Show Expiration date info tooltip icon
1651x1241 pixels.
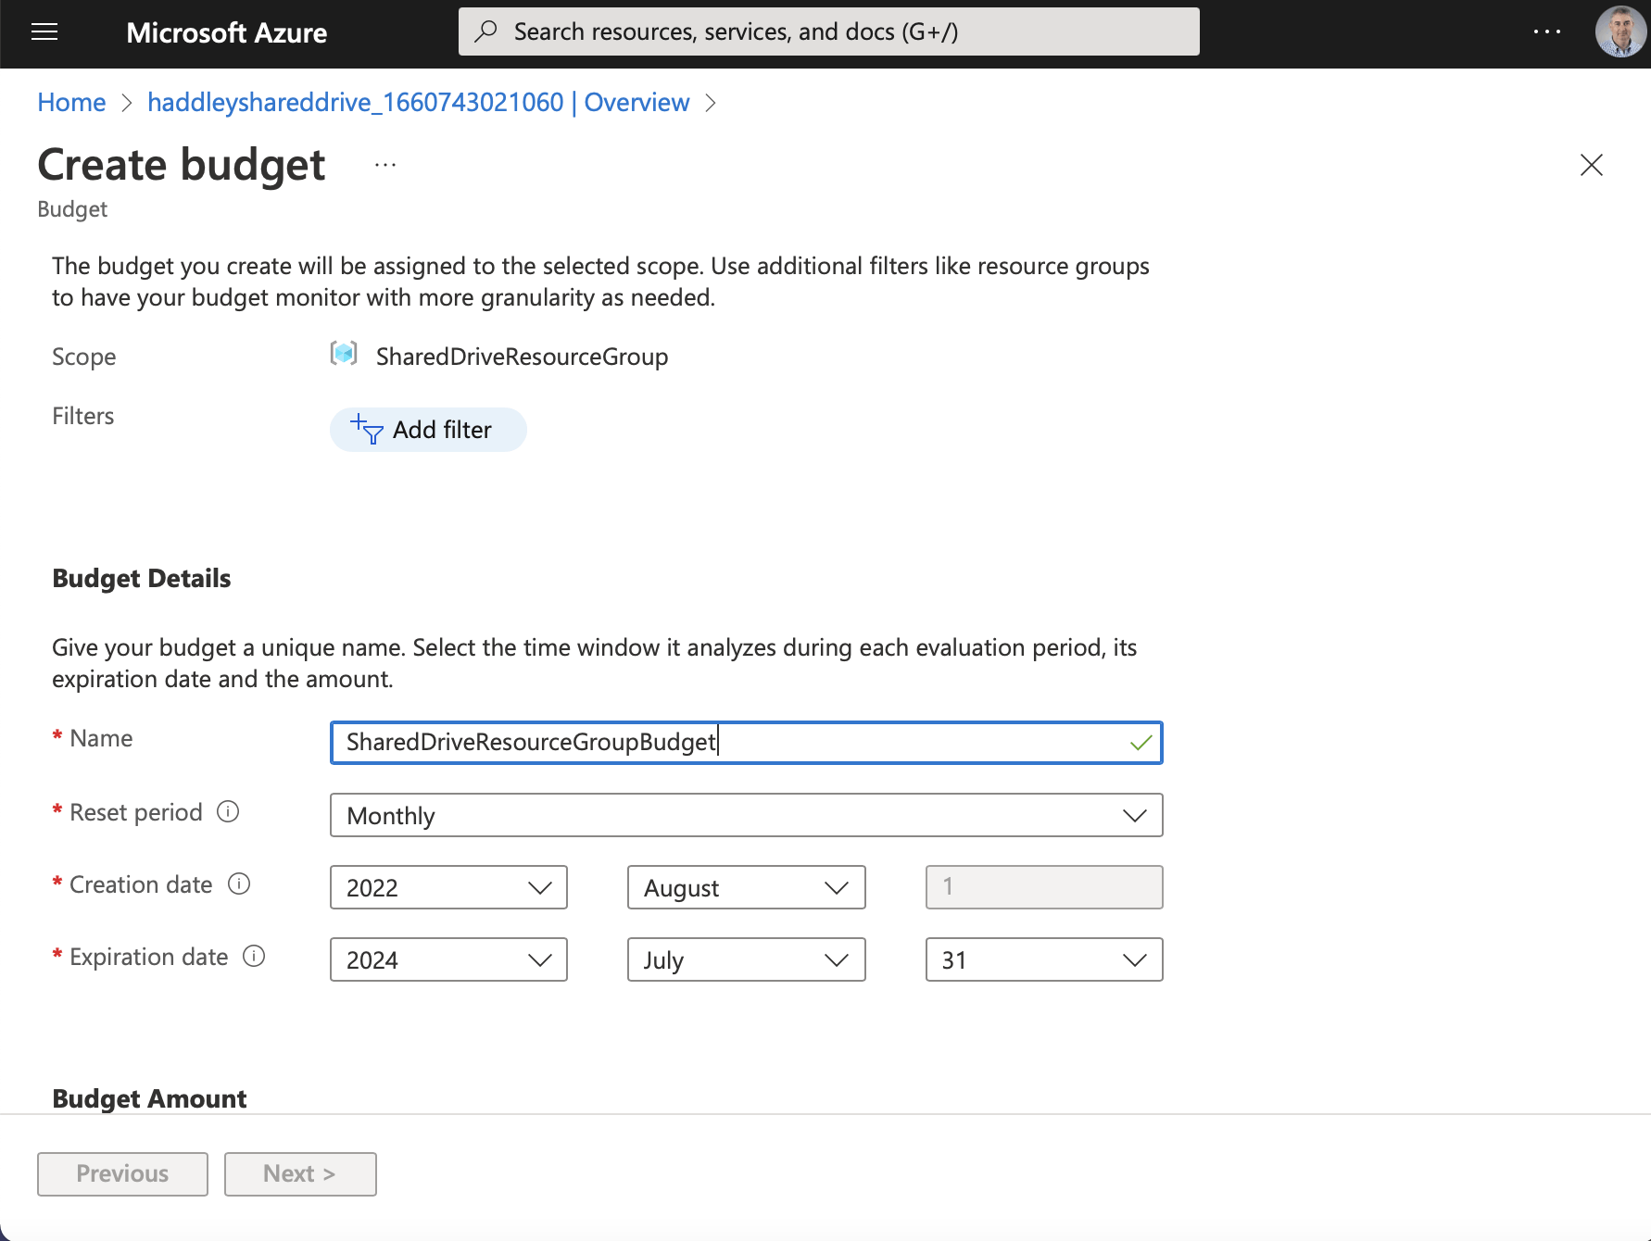[254, 957]
